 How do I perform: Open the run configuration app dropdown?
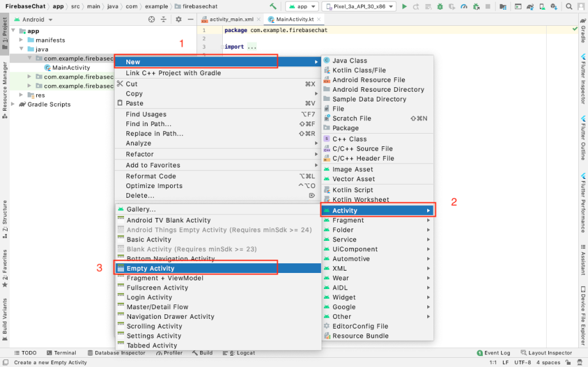coord(302,6)
